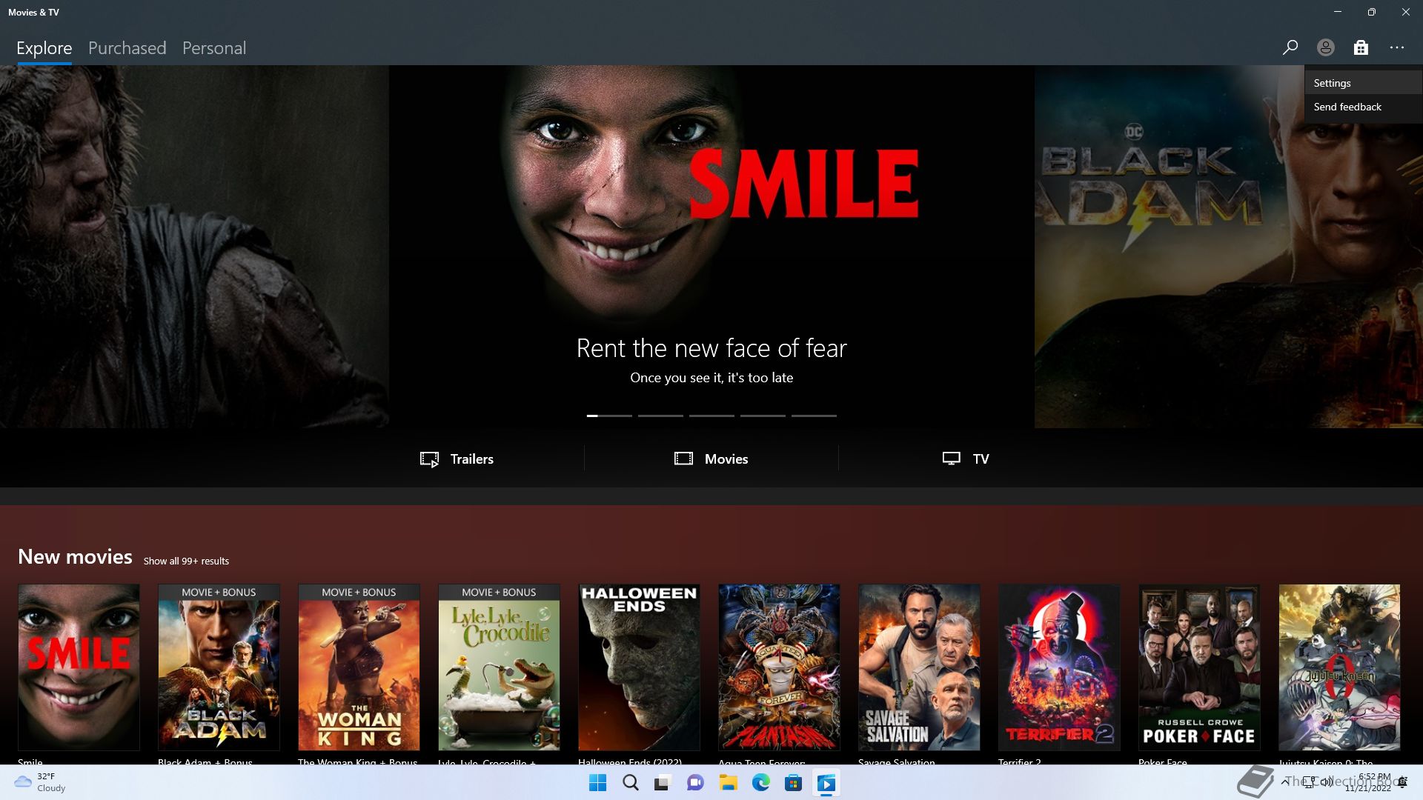Open Microsoft Store from the taskbar
1423x800 pixels.
coord(793,783)
